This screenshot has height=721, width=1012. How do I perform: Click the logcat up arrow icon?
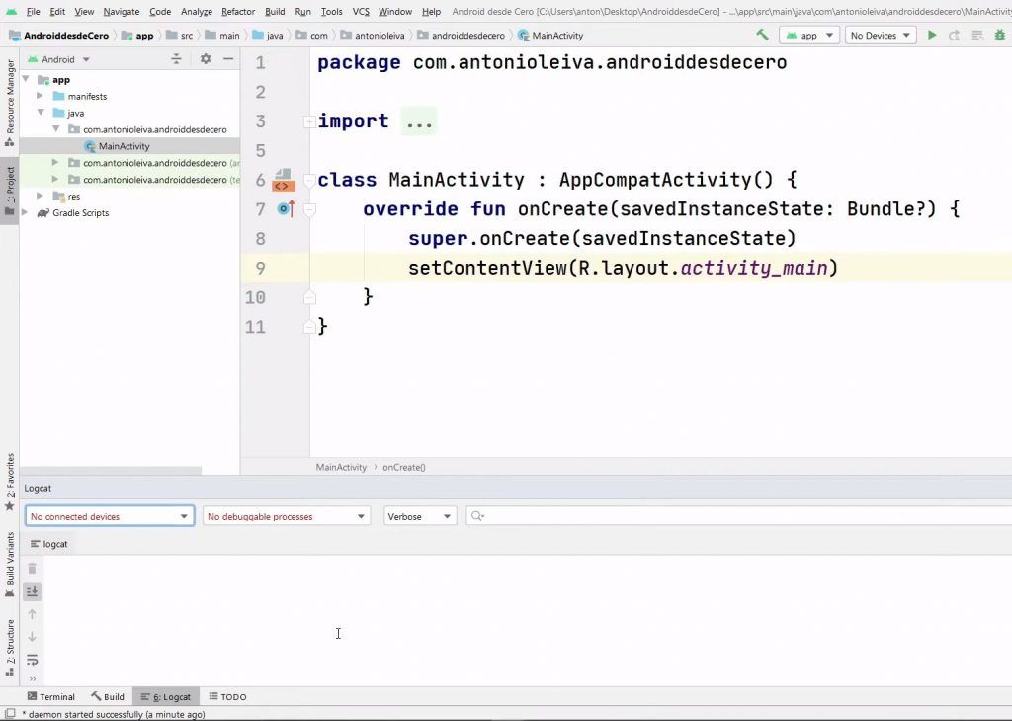coord(32,614)
